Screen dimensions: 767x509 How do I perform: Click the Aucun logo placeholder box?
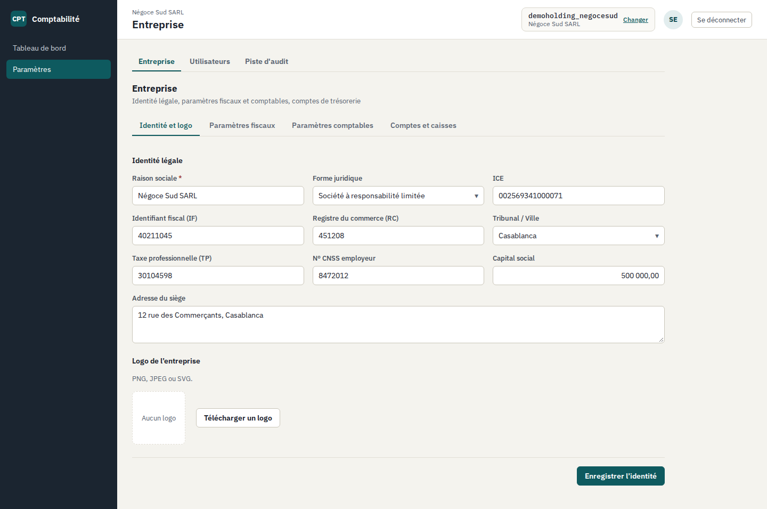coord(159,418)
